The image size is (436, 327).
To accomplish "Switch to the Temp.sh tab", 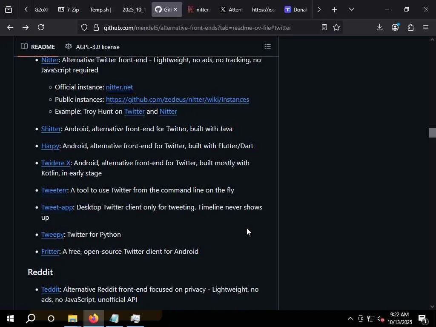I will tap(100, 10).
